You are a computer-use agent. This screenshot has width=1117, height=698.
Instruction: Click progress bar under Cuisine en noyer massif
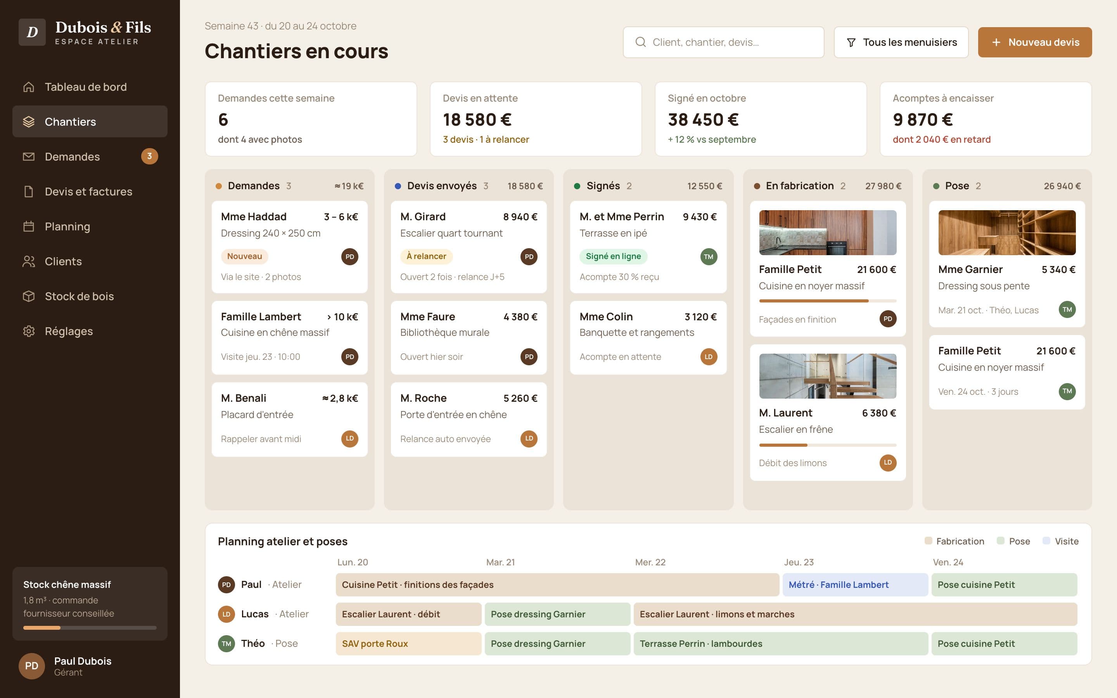coord(828,301)
